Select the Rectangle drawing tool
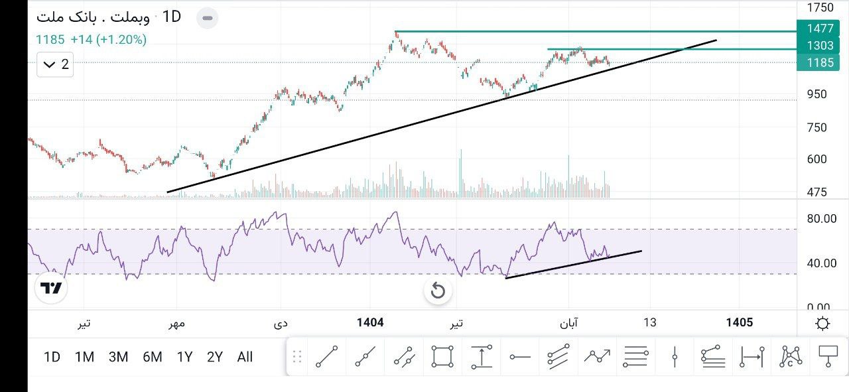Screen dimensions: 849x392 pyautogui.click(x=443, y=356)
